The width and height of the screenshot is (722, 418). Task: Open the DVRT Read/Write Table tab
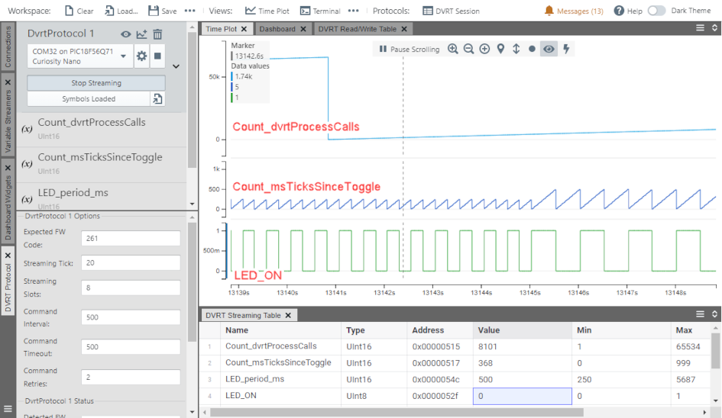(x=358, y=29)
